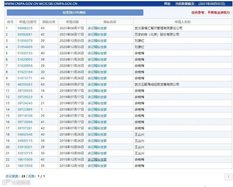
Task: Open 18615509 link in row 23
Action: pos(25,166)
